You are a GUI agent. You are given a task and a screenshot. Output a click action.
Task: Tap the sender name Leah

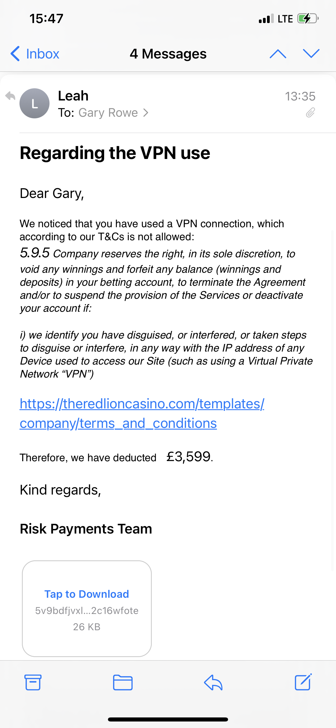click(73, 96)
